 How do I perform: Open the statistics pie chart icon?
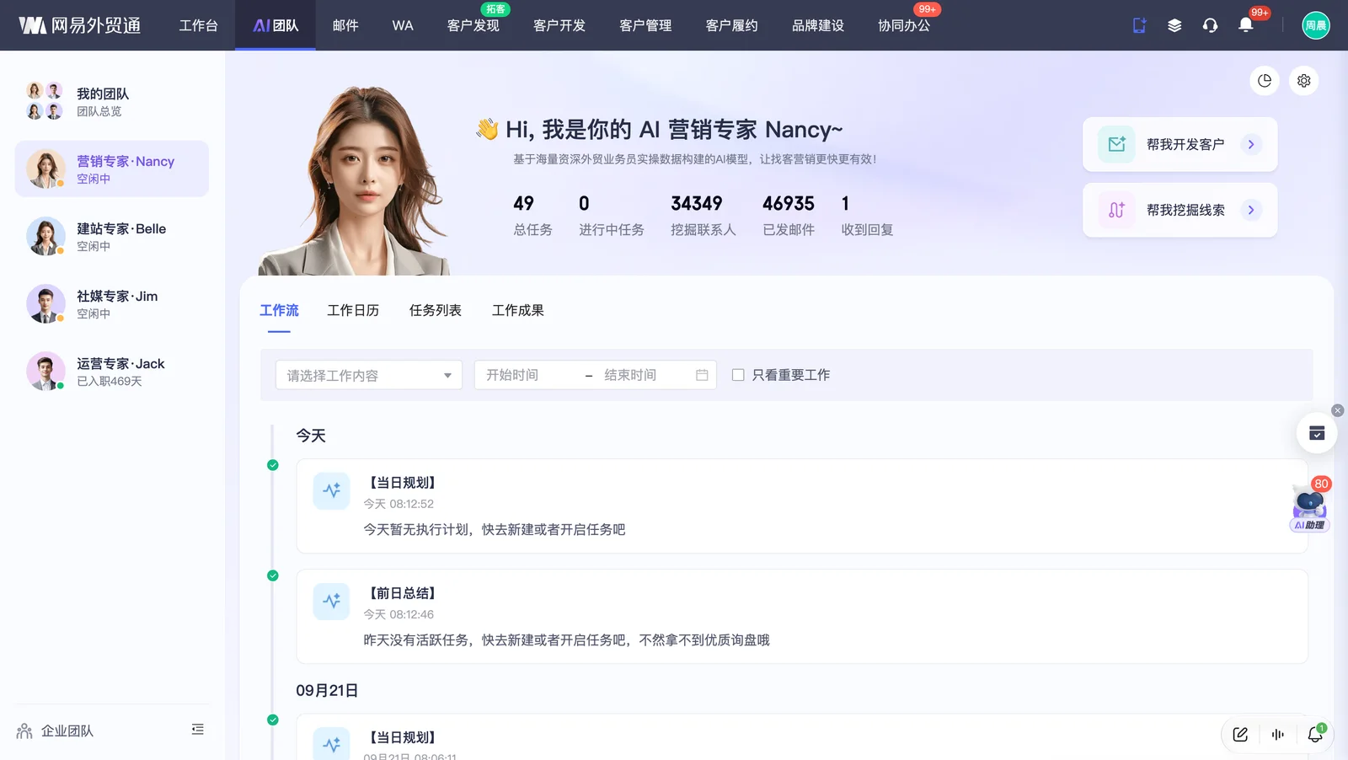coord(1265,81)
